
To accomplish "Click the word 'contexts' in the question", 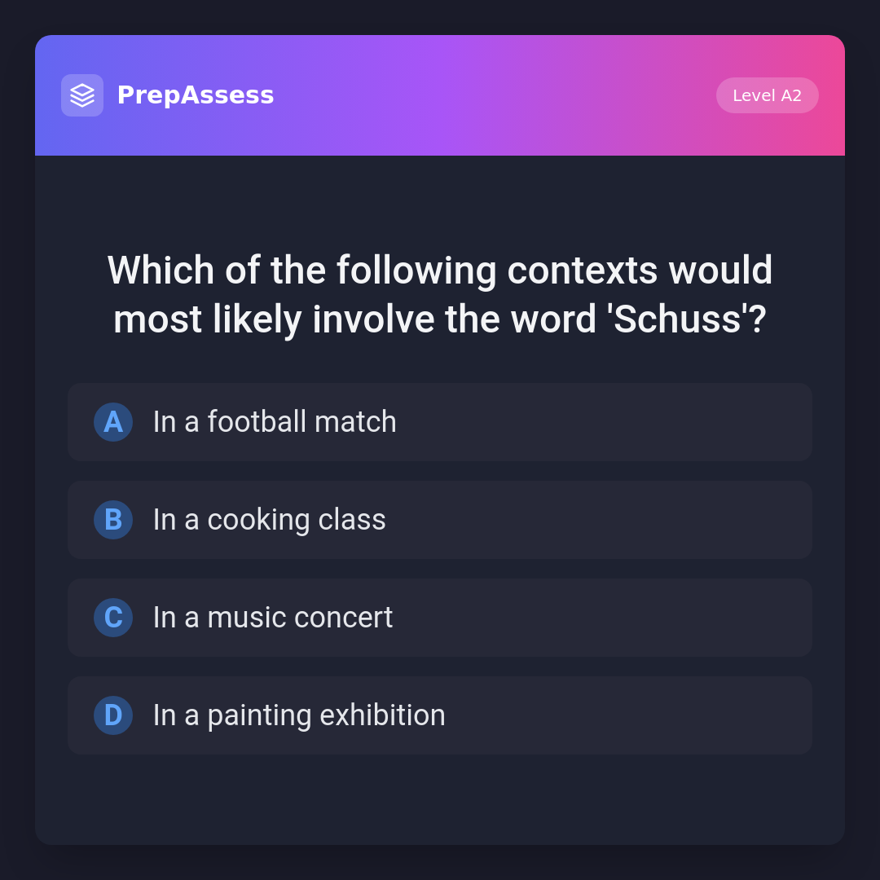I will pyautogui.click(x=582, y=271).
